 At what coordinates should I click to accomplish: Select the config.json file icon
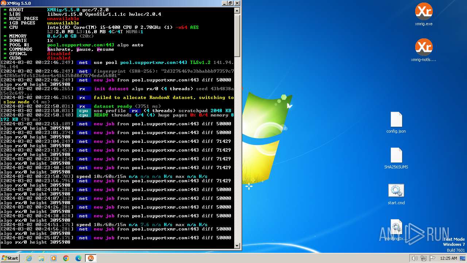point(396,123)
